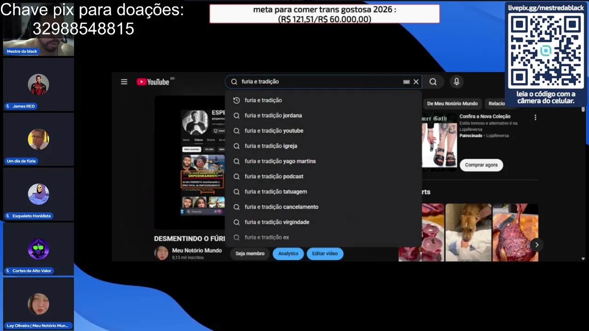Screen dimensions: 589x331
Task: Open the virtual keyboard icon in search box
Action: (x=406, y=82)
